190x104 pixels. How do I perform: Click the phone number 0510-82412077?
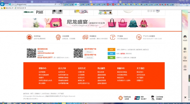coord(45,58)
